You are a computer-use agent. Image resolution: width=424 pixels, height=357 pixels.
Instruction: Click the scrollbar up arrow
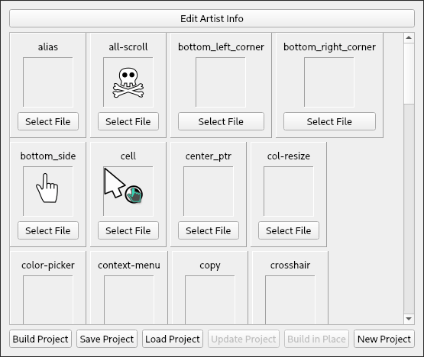pos(409,38)
